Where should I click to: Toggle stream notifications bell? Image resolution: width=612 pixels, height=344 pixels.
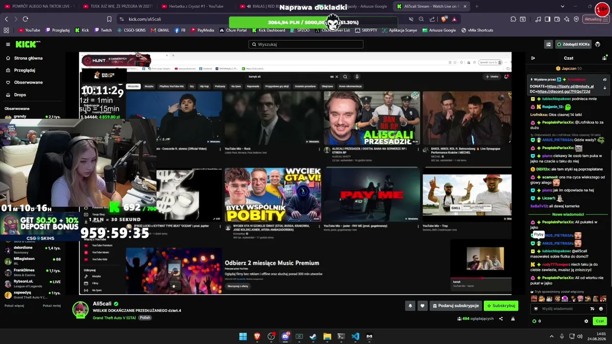(410, 306)
